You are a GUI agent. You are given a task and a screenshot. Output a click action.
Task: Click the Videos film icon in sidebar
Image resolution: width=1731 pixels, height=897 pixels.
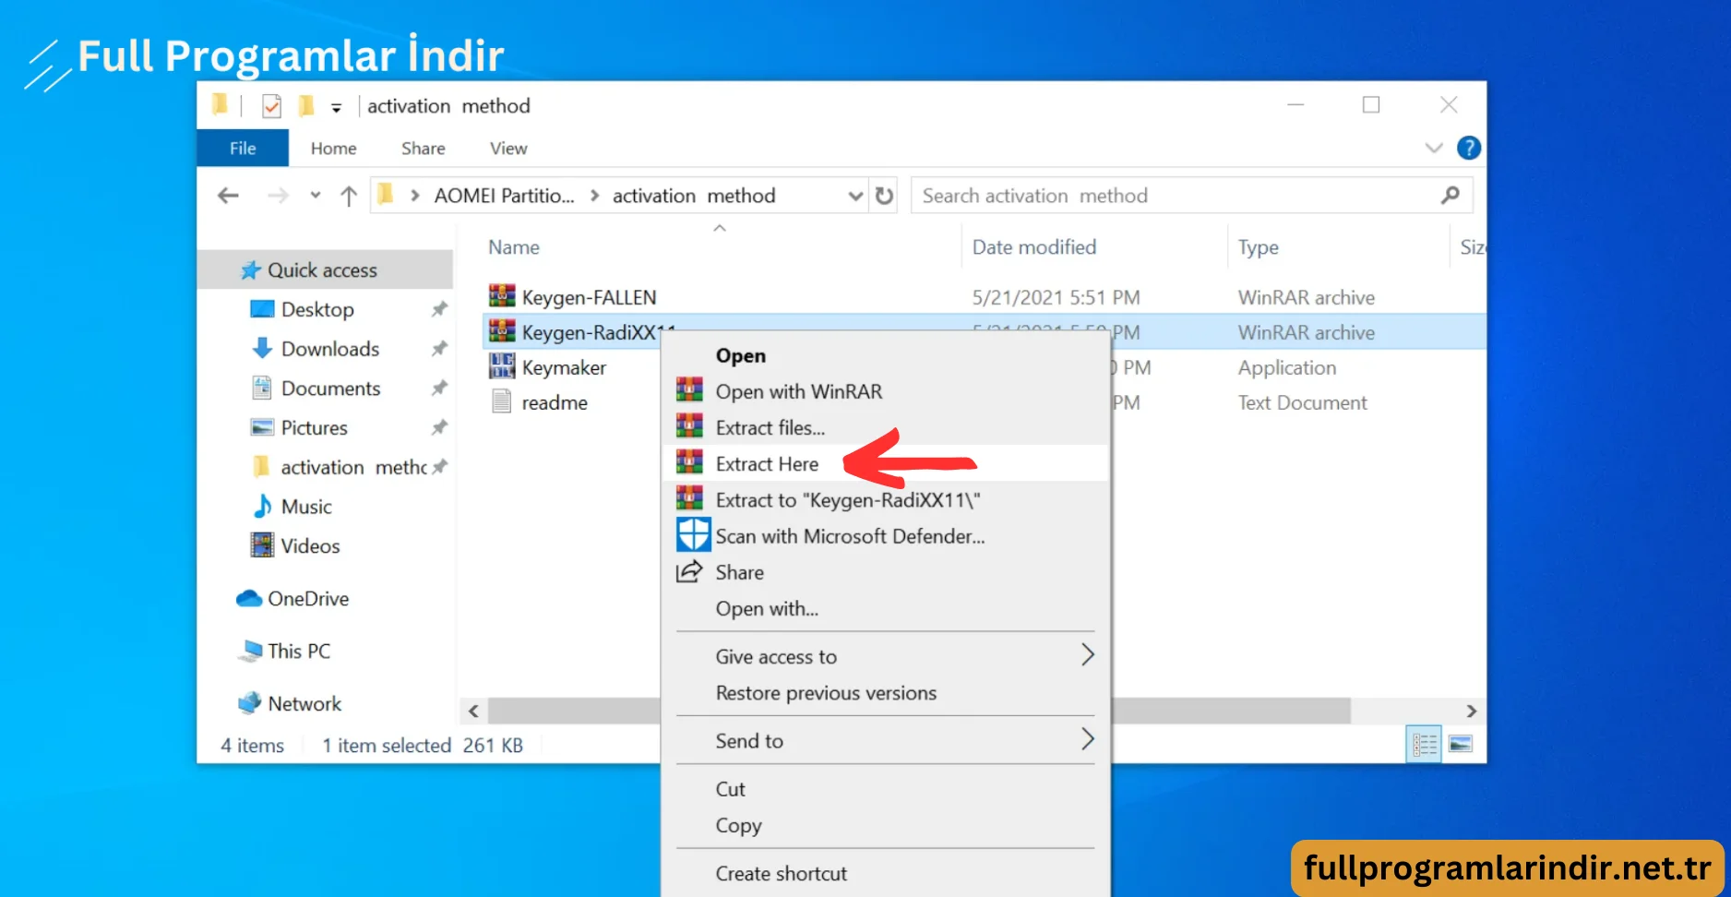click(x=262, y=545)
